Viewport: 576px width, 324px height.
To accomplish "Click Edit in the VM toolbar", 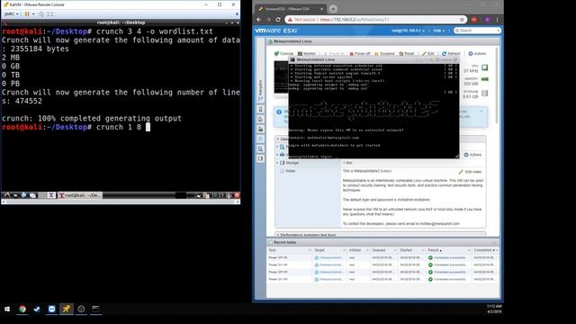I will pyautogui.click(x=428, y=54).
